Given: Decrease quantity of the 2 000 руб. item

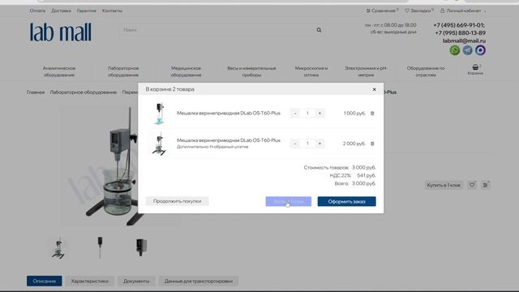Looking at the screenshot, I should click(295, 144).
